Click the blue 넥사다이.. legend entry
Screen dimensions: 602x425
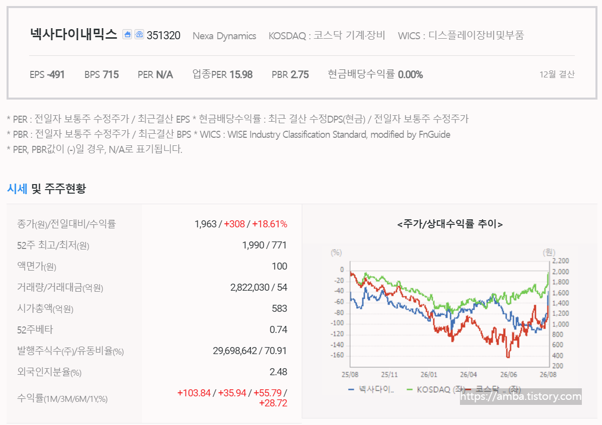point(371,389)
